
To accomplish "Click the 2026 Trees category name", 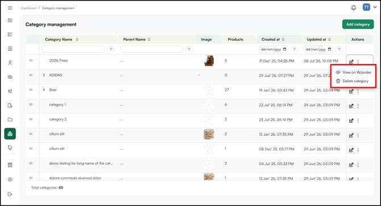I will (x=59, y=60).
